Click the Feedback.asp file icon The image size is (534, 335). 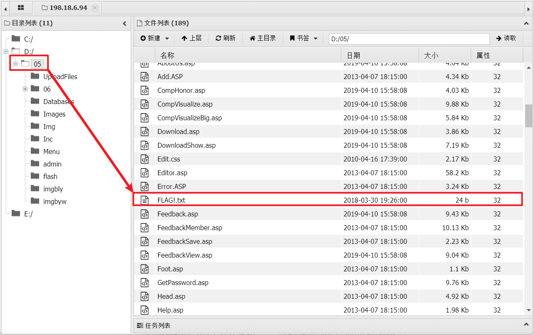coord(144,214)
